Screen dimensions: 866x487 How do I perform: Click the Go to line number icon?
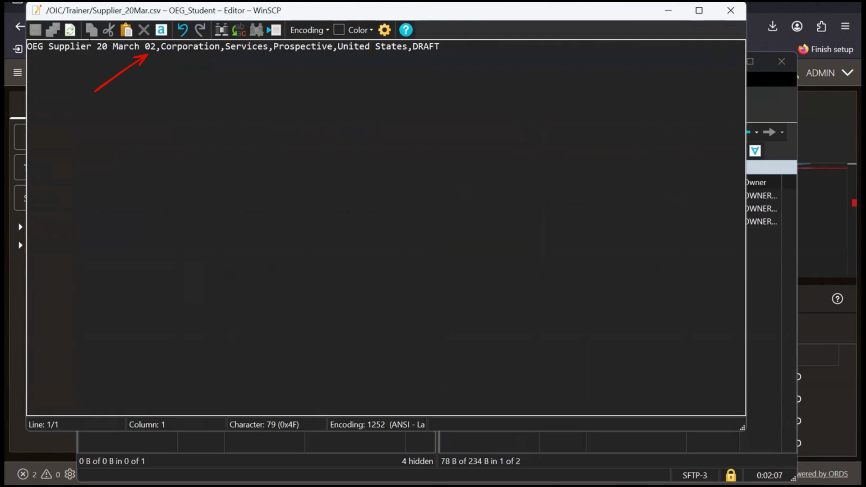pos(274,30)
